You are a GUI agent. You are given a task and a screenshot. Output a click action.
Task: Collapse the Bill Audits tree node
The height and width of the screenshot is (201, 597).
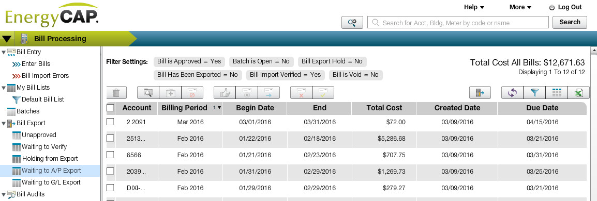[4, 194]
